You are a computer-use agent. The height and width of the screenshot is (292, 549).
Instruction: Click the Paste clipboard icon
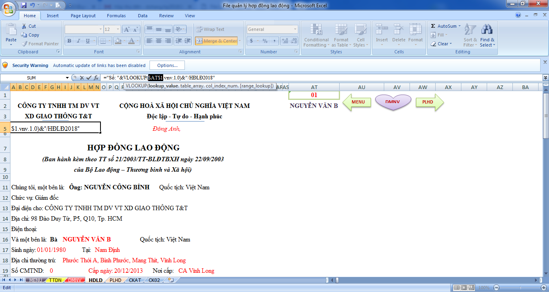pyautogui.click(x=11, y=31)
